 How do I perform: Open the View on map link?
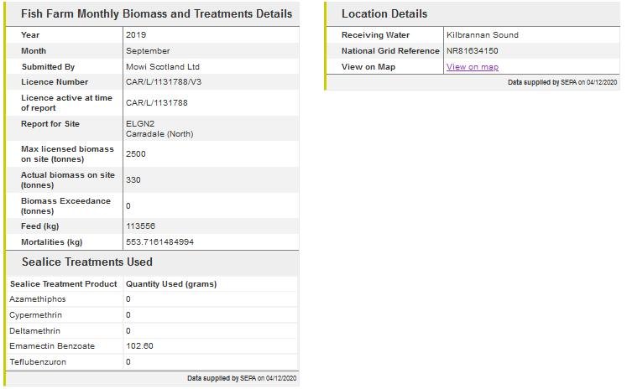coord(472,67)
